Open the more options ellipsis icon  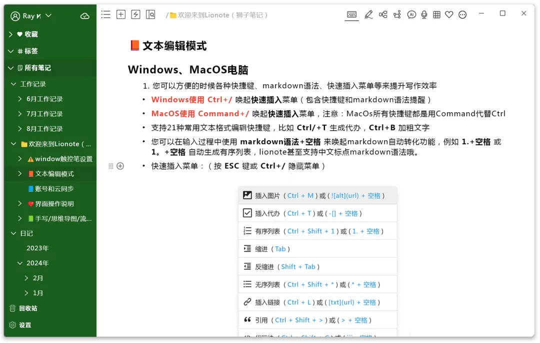click(x=462, y=15)
